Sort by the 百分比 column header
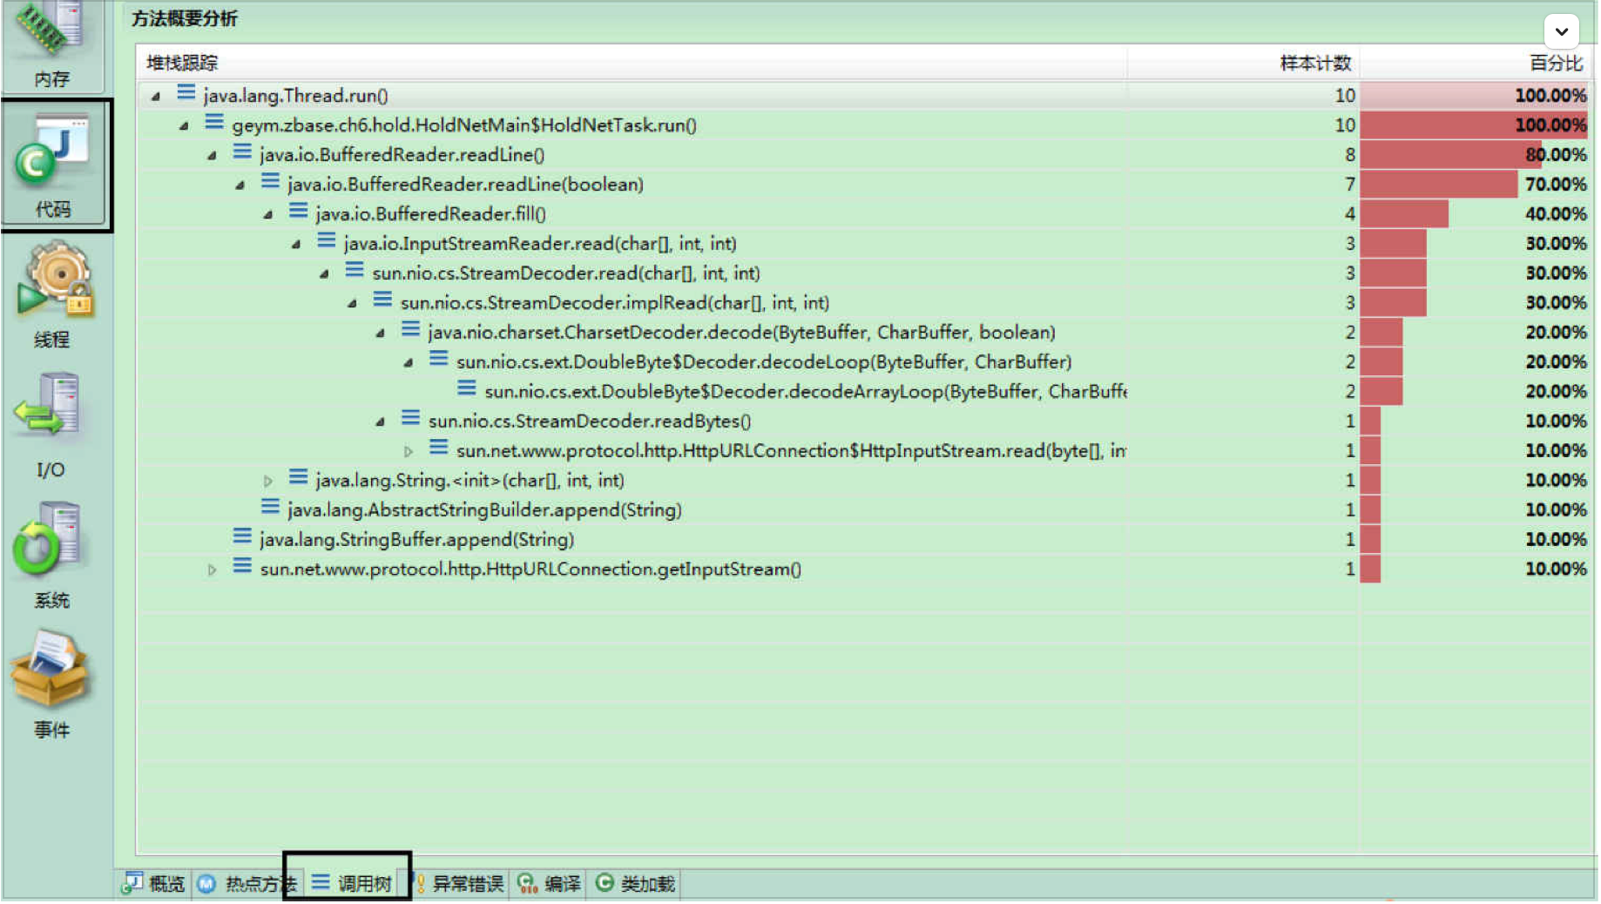This screenshot has height=904, width=1601. point(1555,63)
